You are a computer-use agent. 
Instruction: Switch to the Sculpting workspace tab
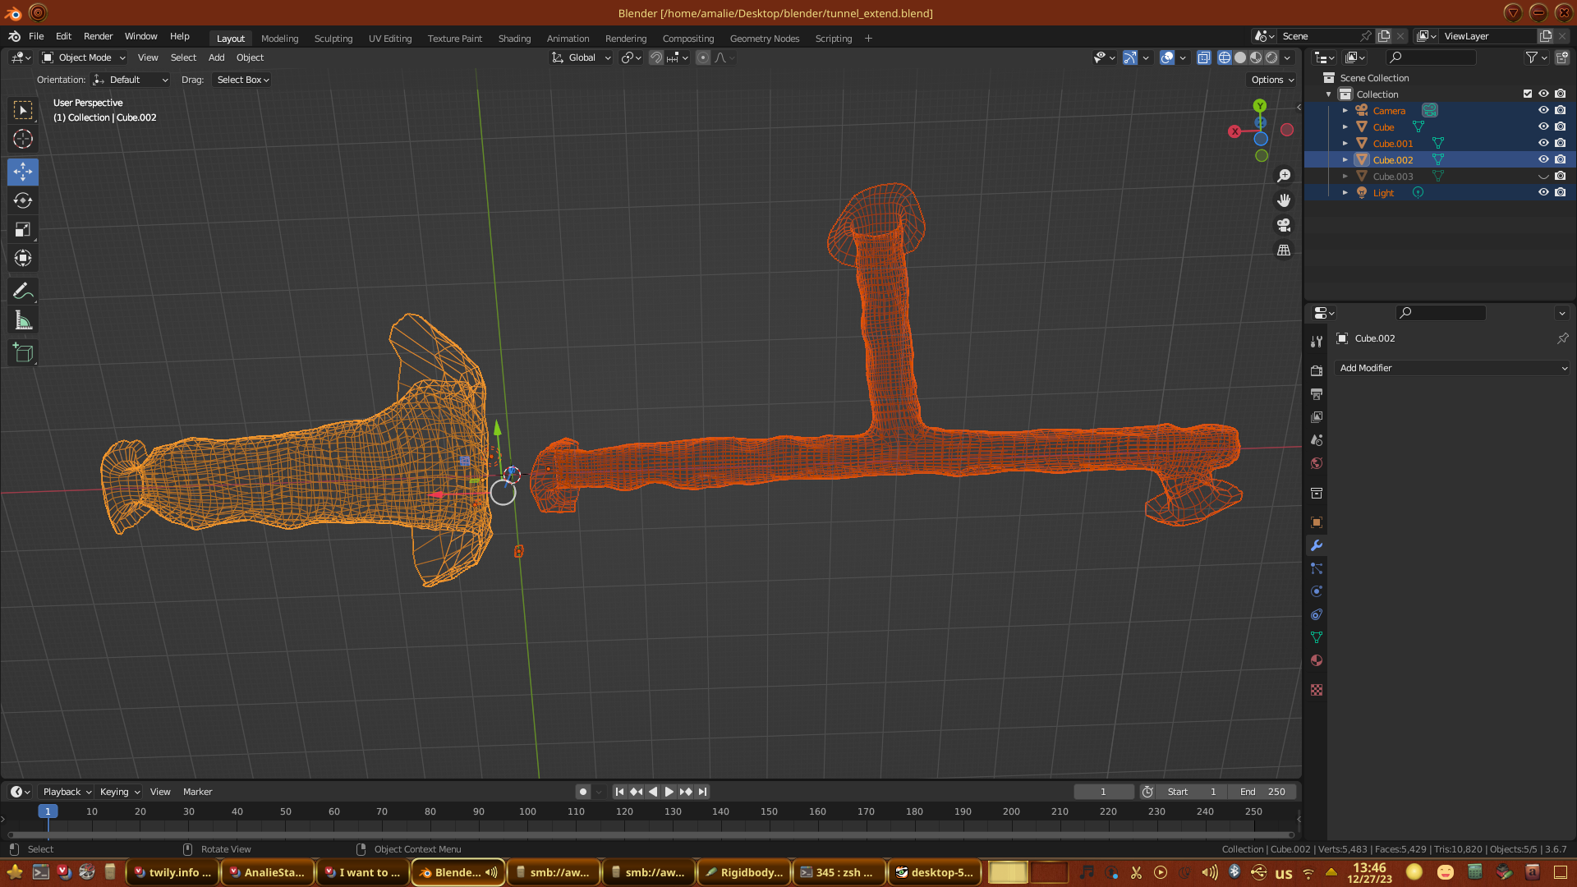click(333, 39)
